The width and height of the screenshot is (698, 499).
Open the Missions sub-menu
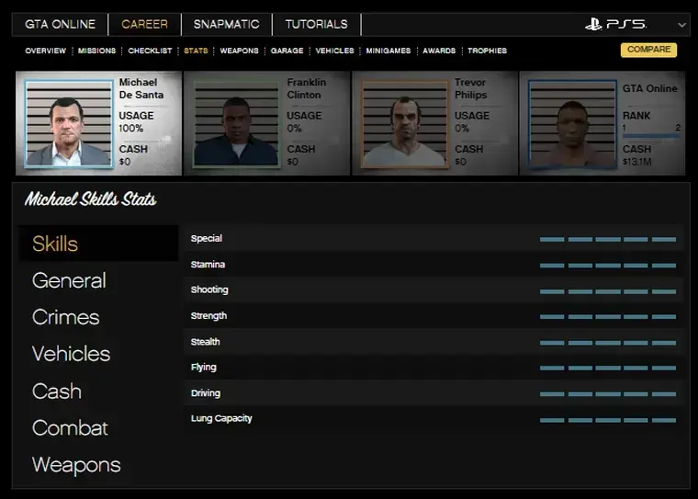[97, 51]
